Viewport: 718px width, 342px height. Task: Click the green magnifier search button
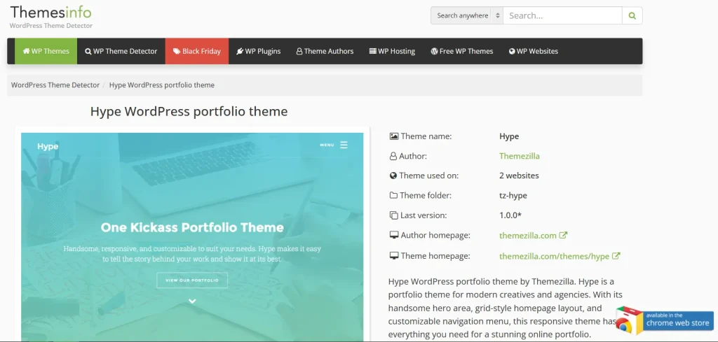coord(632,15)
